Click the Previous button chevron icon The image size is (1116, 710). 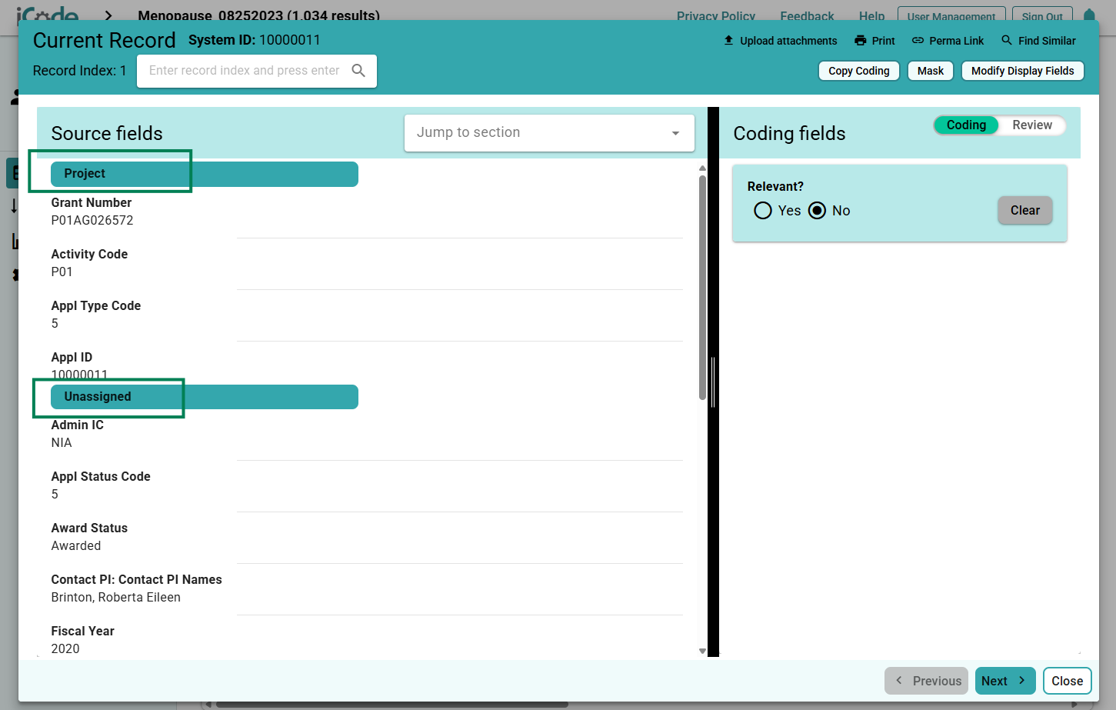[898, 681]
